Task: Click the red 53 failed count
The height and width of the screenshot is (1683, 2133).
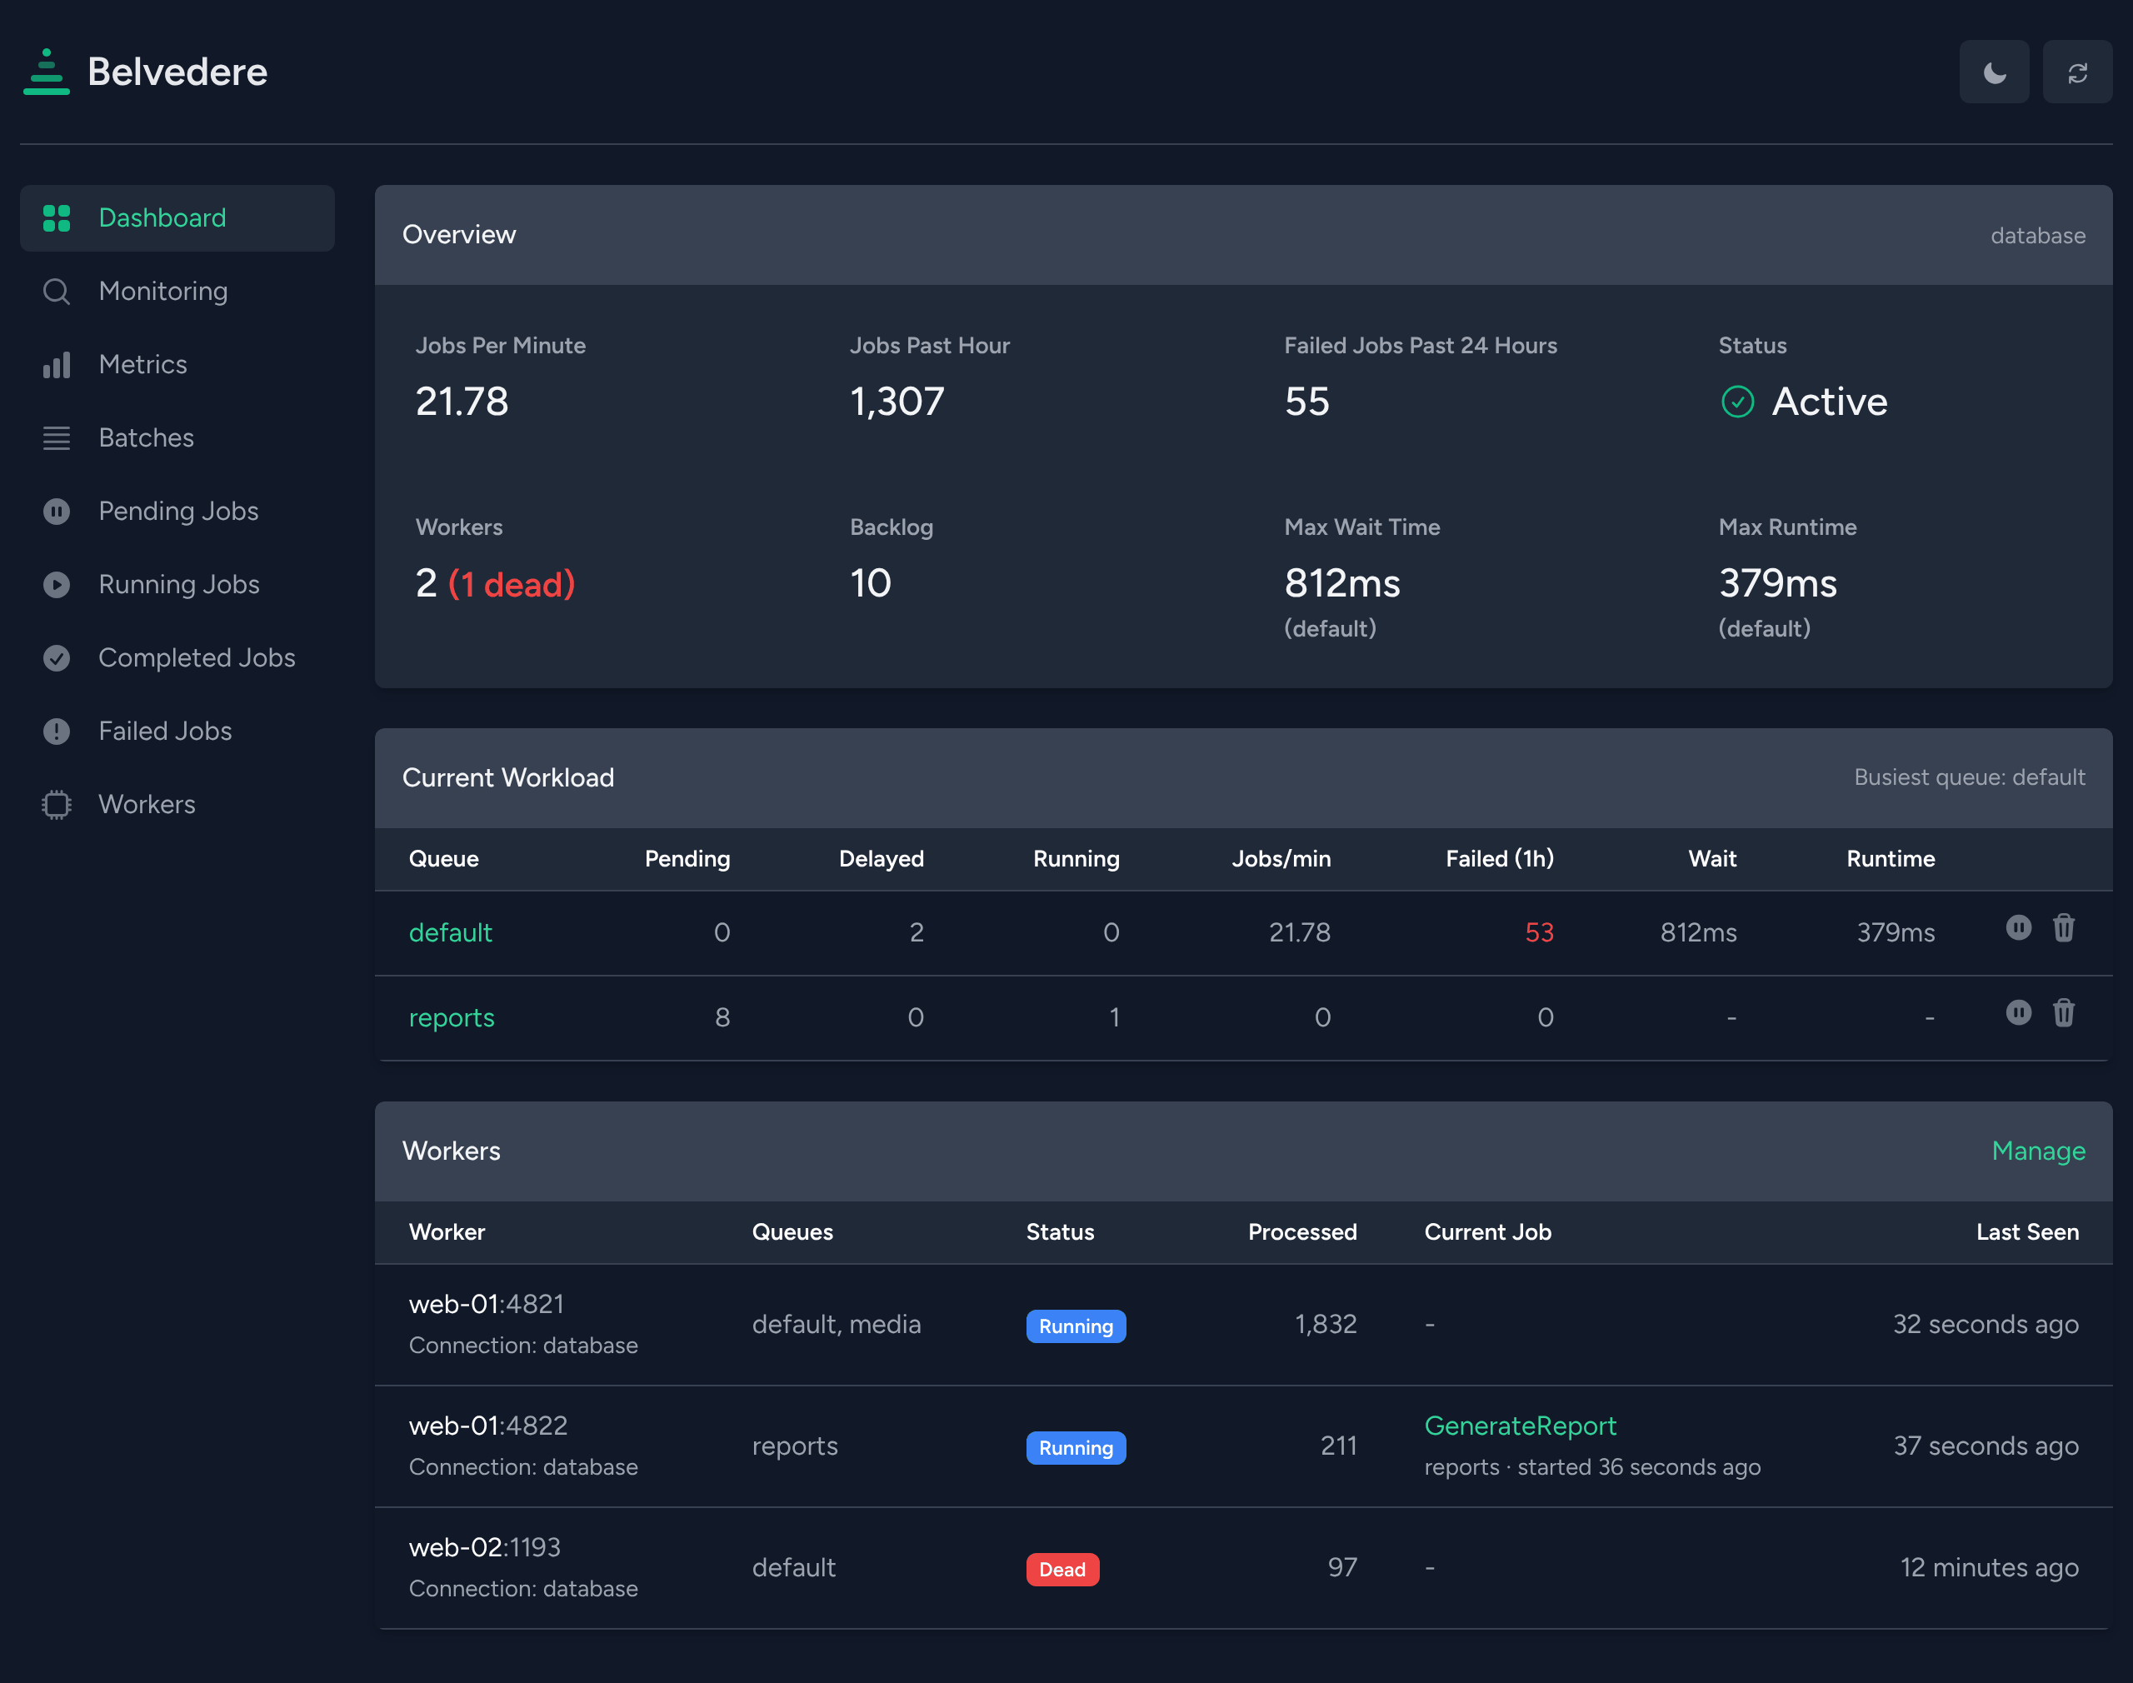Action: click(x=1539, y=932)
